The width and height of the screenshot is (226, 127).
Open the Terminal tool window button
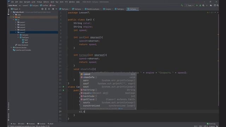[41, 124]
